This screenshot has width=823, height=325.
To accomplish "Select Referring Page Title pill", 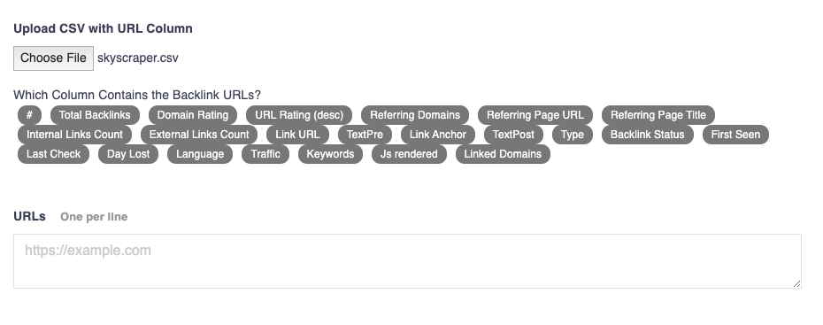I will pyautogui.click(x=658, y=115).
